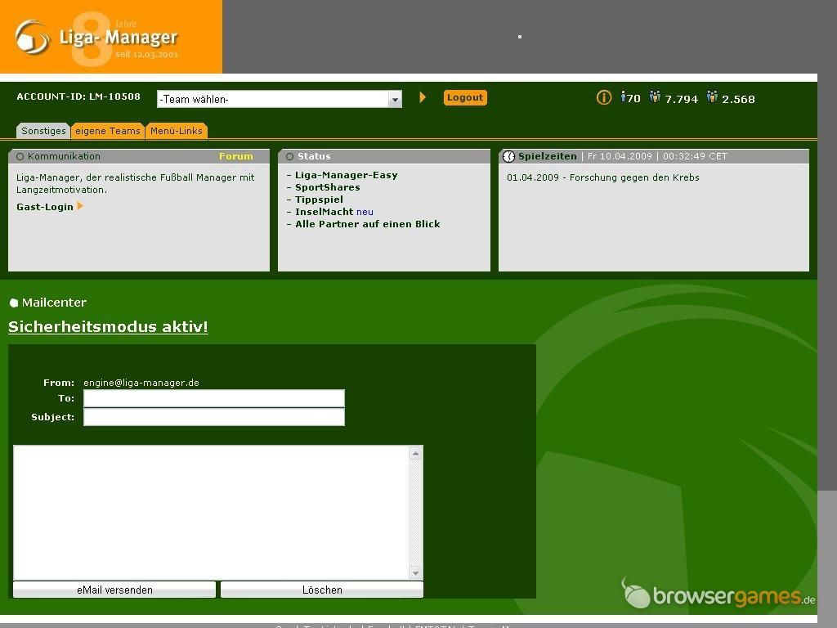The width and height of the screenshot is (837, 628).
Task: Open the Team wählen dropdown
Action: (280, 99)
